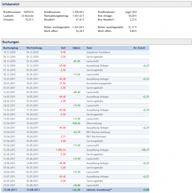The height and width of the screenshot is (193, 192).
Task: Select Buchungstag date 29.06.2011
Action: 9,167
